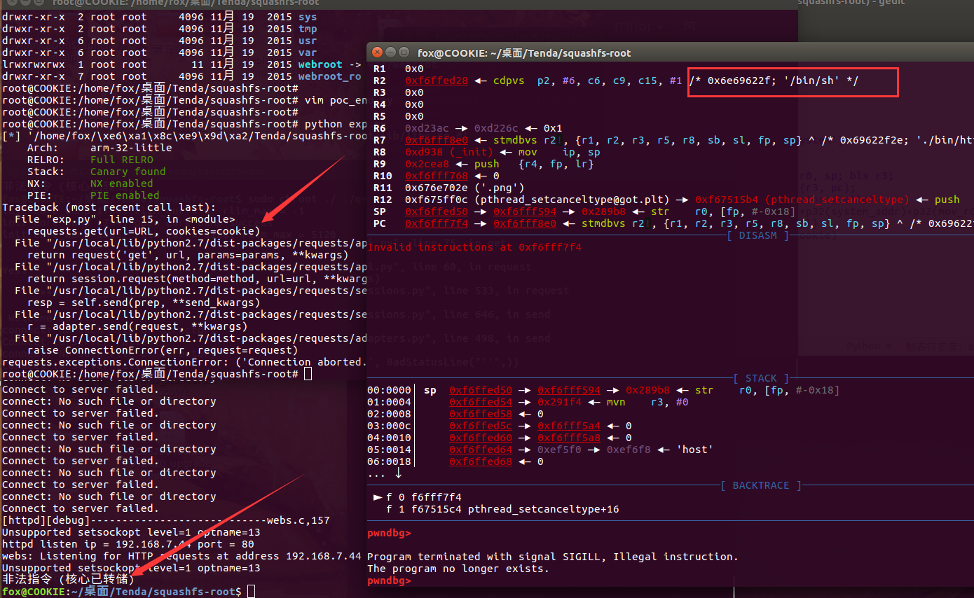This screenshot has width=974, height=598.
Task: Click the '/bin/sh' comment on R2 line
Action: click(774, 81)
